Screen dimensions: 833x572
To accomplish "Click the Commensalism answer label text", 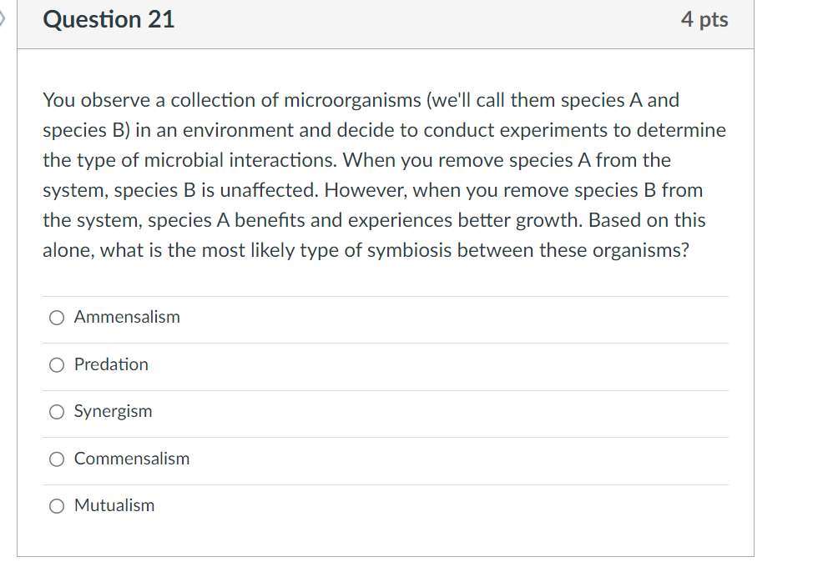I will [131, 459].
